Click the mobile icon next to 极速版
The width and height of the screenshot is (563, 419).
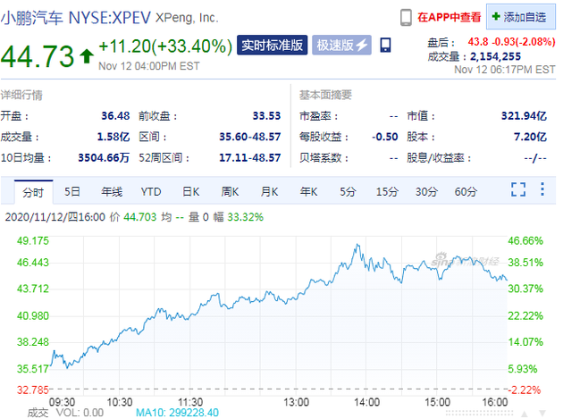(385, 46)
